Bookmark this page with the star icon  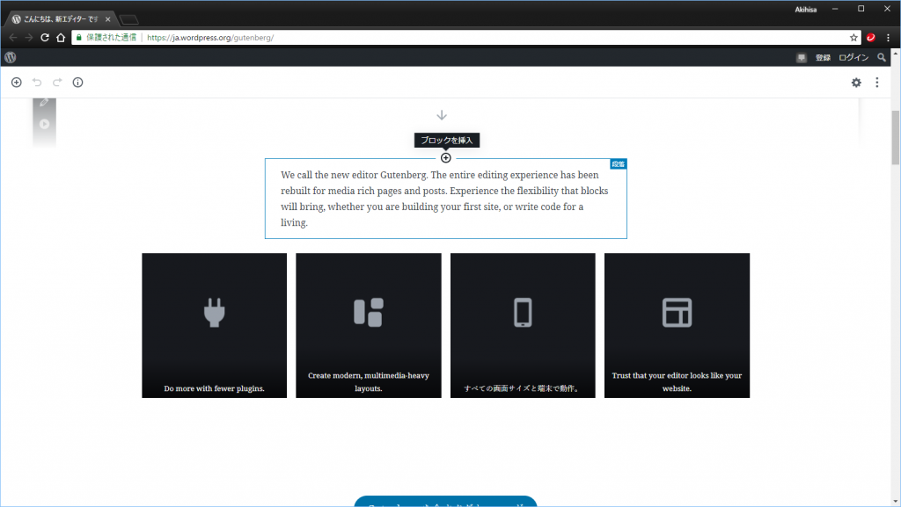853,38
